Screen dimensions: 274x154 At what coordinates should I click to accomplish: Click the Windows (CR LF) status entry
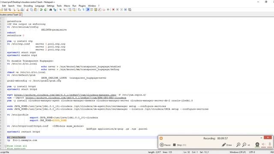point(238,152)
